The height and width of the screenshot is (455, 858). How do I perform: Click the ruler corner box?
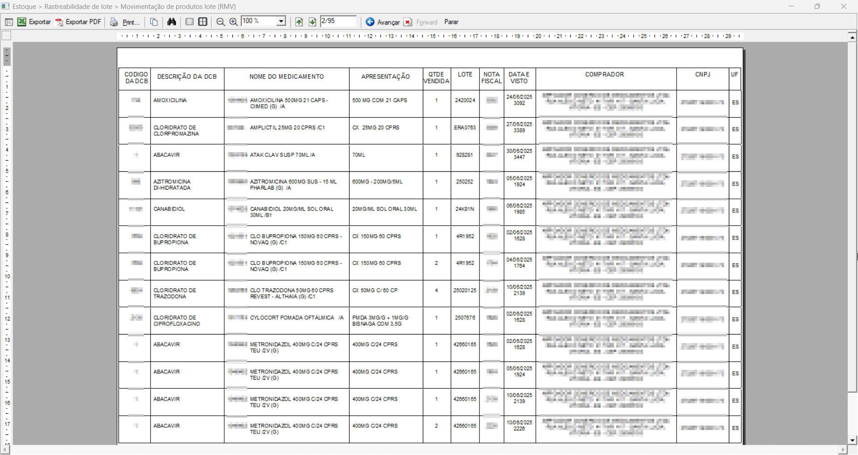pyautogui.click(x=7, y=36)
